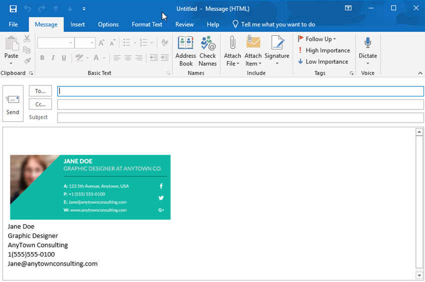This screenshot has width=425, height=282.
Task: Click into the Subject field
Action: click(240, 118)
